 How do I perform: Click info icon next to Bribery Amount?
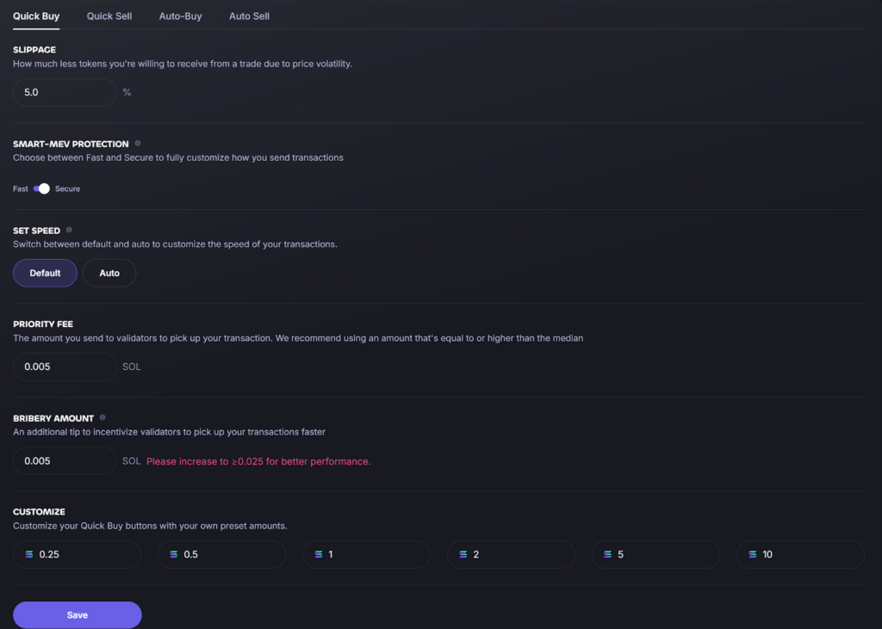pos(102,418)
